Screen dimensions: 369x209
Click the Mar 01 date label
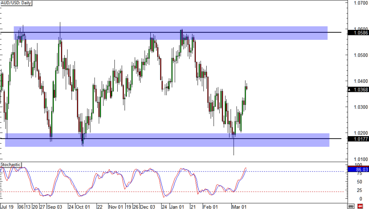click(239, 207)
